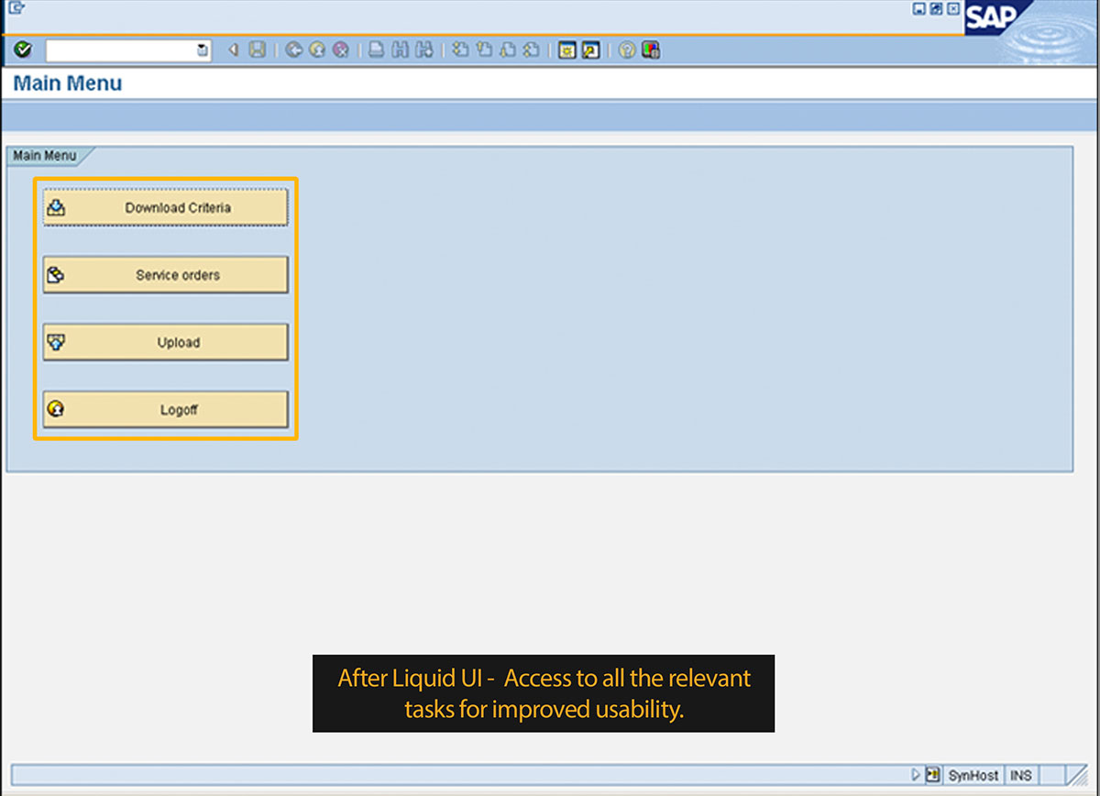Viewport: 1100px width, 796px height.
Task: Open Service orders from main menu
Action: point(166,275)
